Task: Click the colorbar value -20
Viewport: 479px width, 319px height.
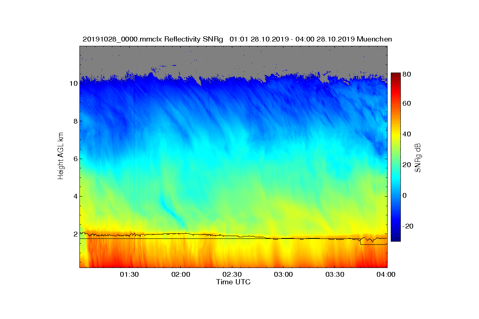Action: point(409,226)
